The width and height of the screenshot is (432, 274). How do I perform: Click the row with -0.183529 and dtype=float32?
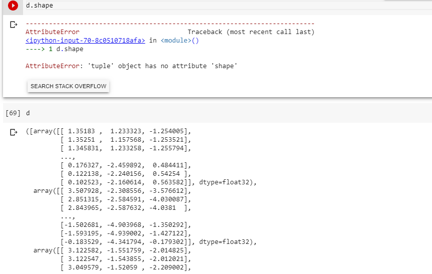pyautogui.click(x=158, y=242)
